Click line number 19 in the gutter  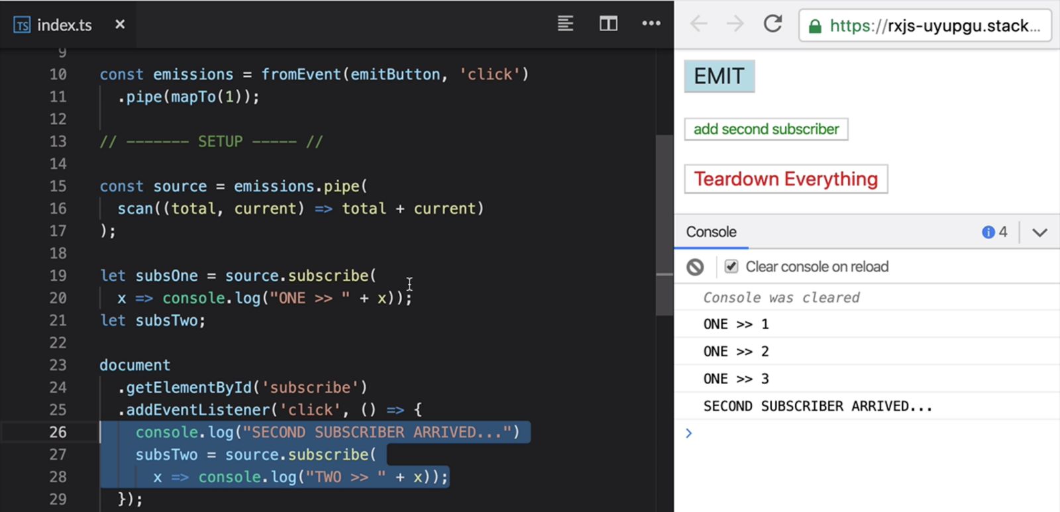tap(58, 276)
